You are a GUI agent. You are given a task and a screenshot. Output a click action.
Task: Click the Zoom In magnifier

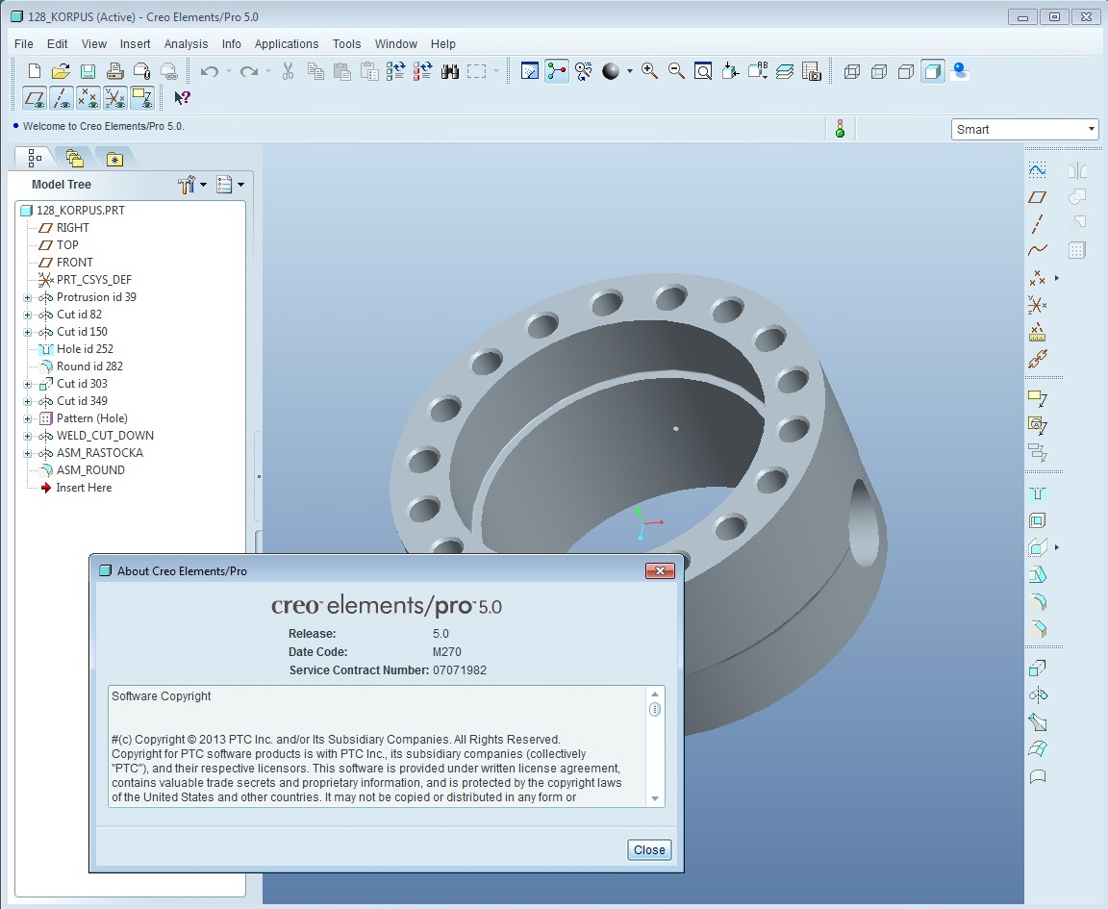[649, 71]
